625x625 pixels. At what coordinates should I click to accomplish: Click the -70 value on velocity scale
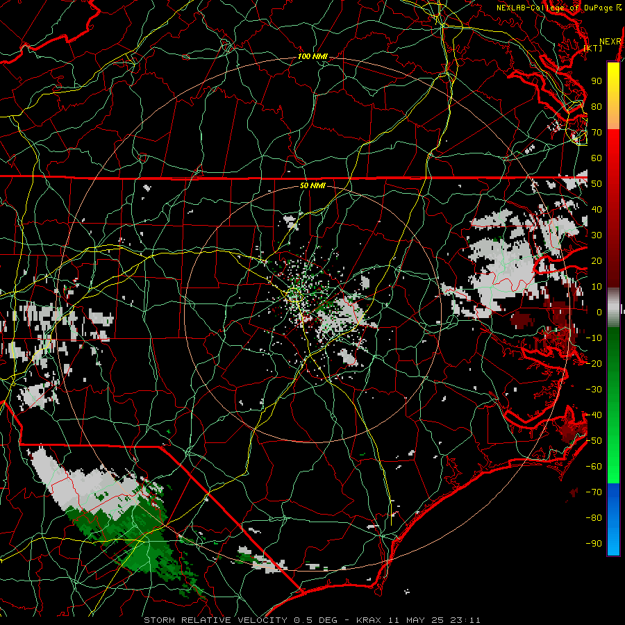[594, 492]
